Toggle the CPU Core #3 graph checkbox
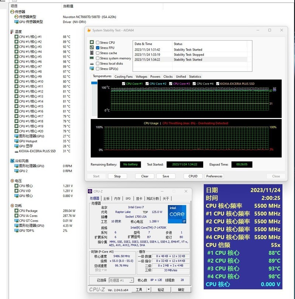Viewport: 295px width, 299px height. pyautogui.click(x=171, y=84)
